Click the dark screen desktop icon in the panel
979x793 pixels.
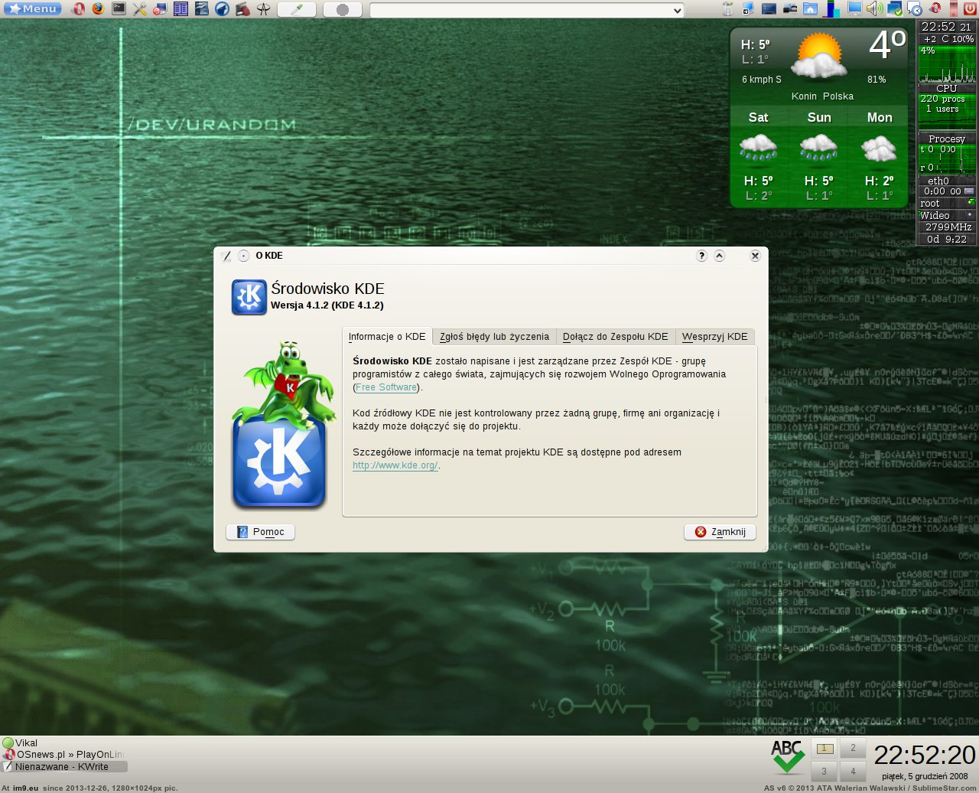[769, 9]
